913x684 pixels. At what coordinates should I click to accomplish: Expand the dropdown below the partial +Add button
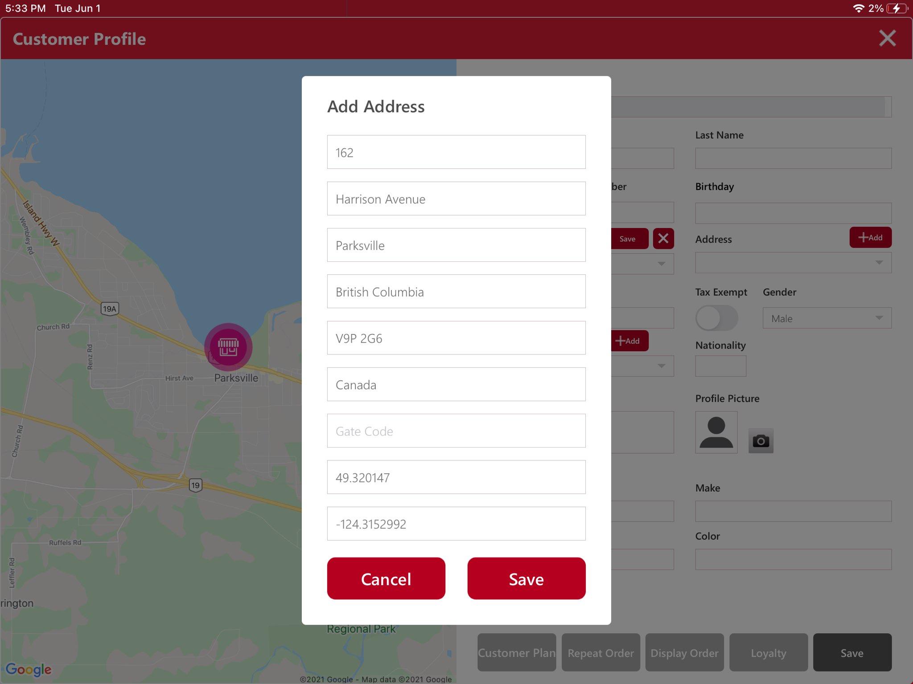click(x=642, y=366)
